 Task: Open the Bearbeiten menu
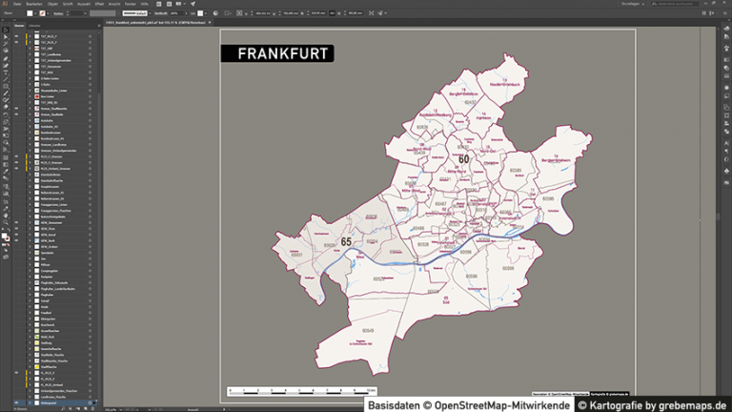[34, 4]
